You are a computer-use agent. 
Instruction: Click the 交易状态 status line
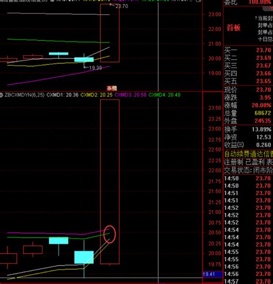(248, 170)
